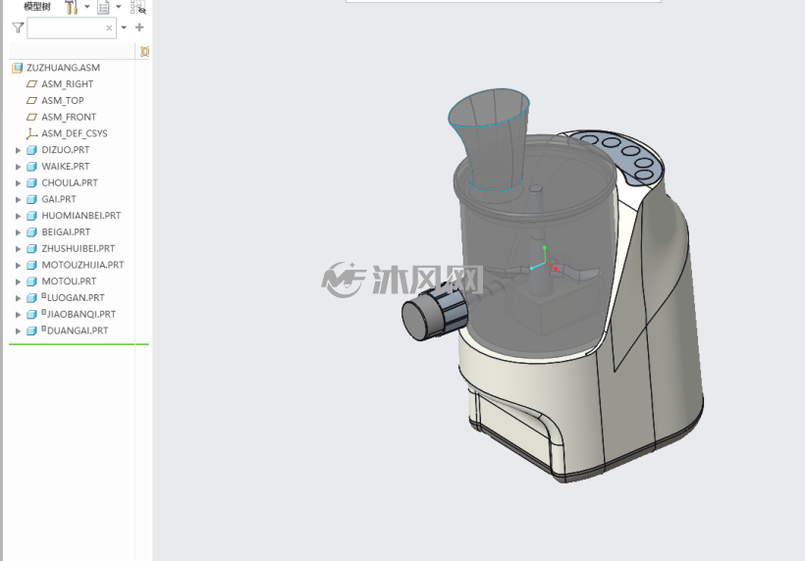Click the tree columns document icon
This screenshot has height=561, width=805.
pos(103,7)
